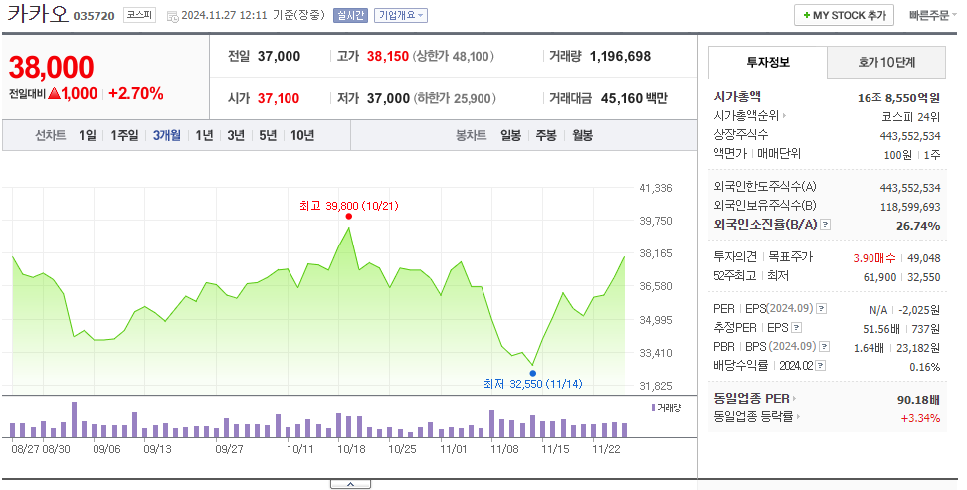The width and height of the screenshot is (967, 490).
Task: Expand 시가총액순위 arrow link
Action: click(785, 116)
